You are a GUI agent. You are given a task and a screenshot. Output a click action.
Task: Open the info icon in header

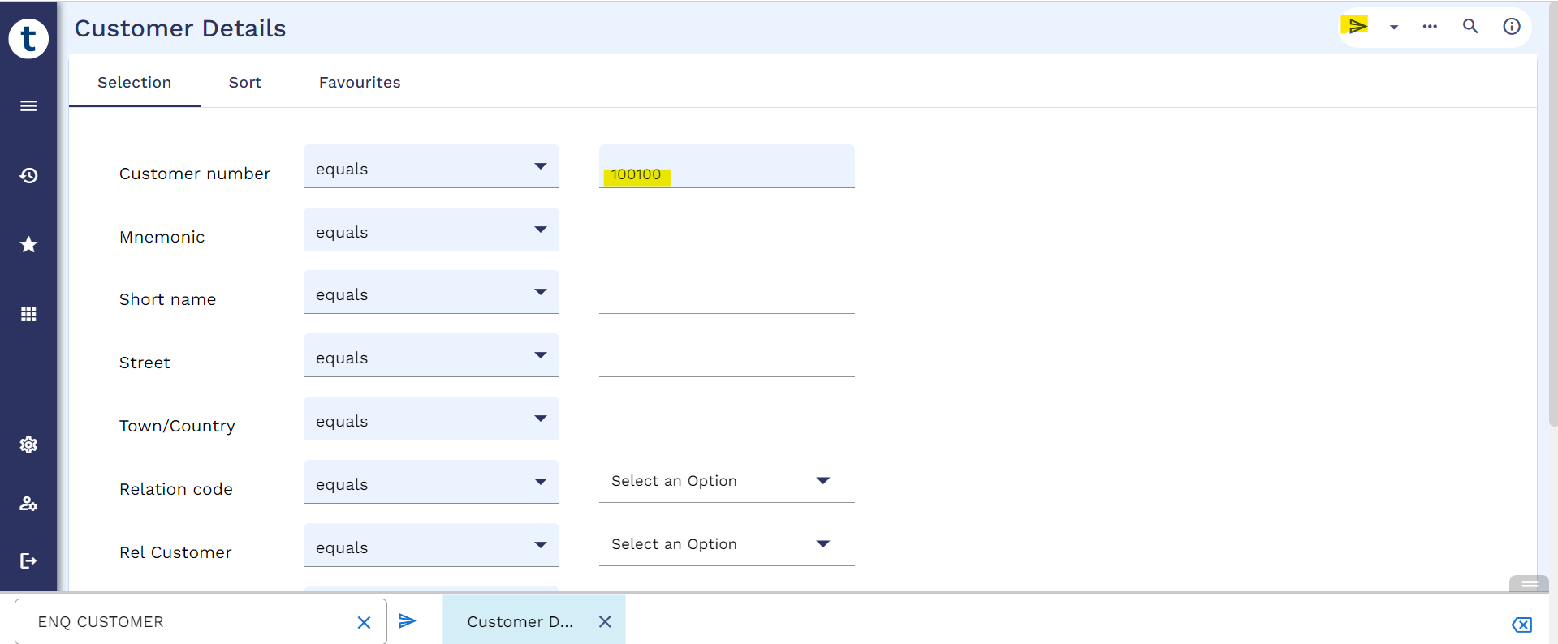tap(1511, 26)
